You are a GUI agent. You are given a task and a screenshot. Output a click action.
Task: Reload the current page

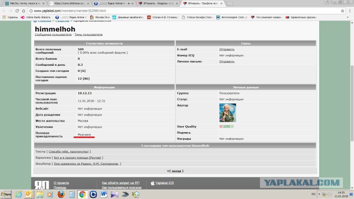[x=17, y=11]
